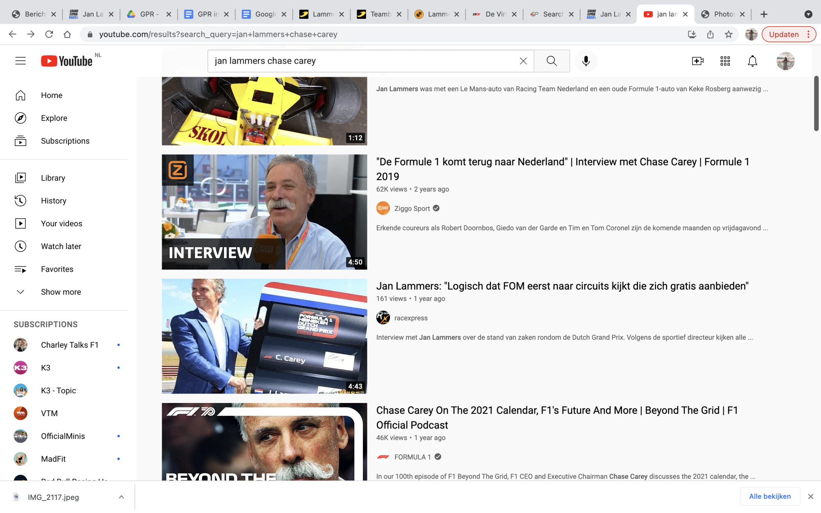Open Chase Carey Interview video thumbnail

(264, 212)
